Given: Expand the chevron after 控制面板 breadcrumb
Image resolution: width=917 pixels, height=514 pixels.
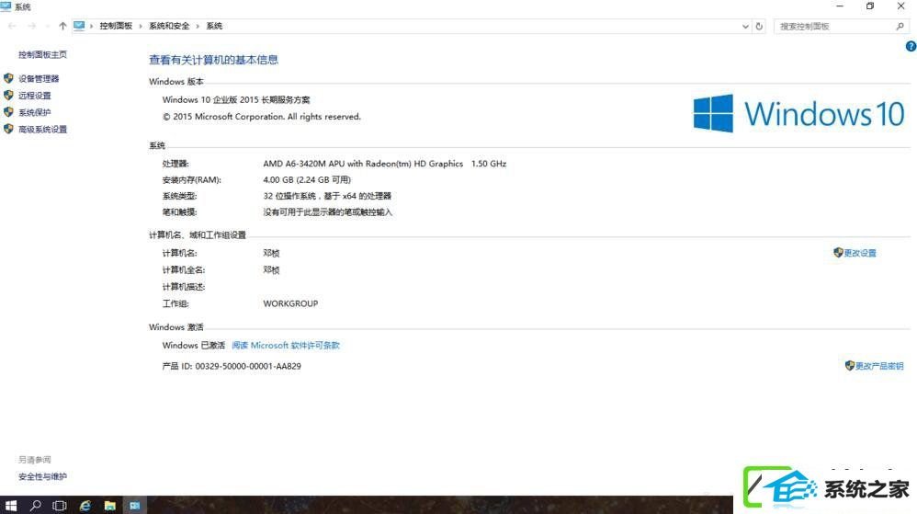Looking at the screenshot, I should point(141,27).
